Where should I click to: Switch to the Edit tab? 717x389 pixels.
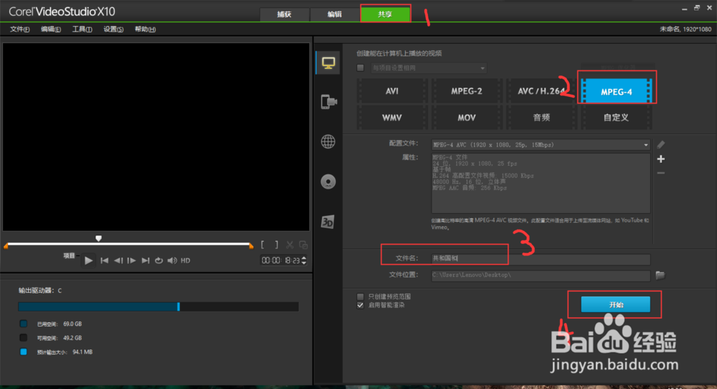click(334, 14)
